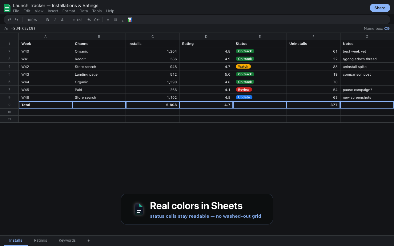Viewport: 394px width, 246px height.
Task: Toggle bold formatting
Action: point(47,20)
